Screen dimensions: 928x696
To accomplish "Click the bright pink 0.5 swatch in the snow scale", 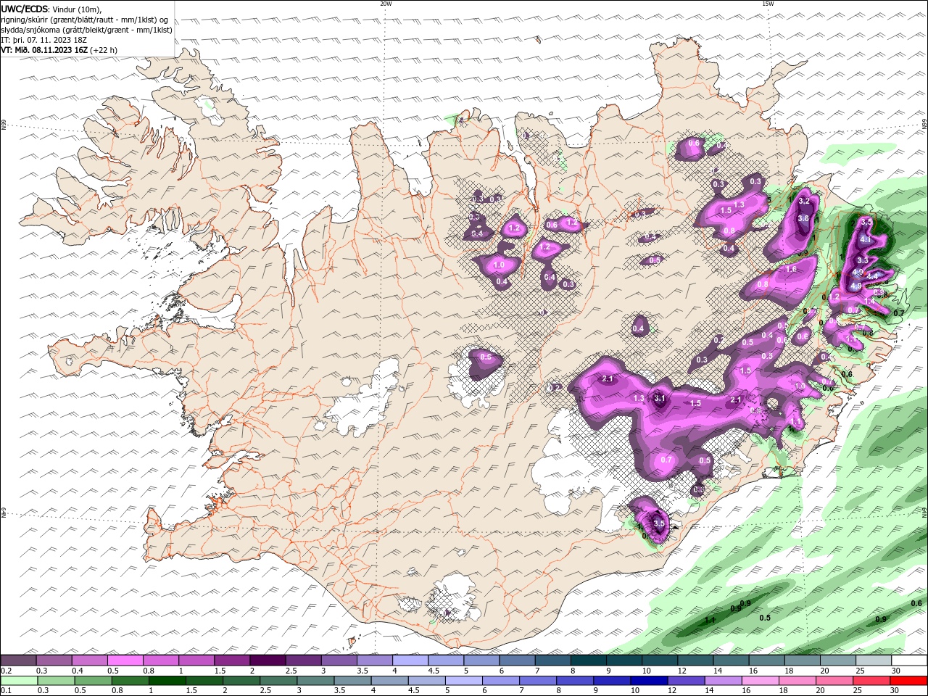I will pyautogui.click(x=125, y=660).
